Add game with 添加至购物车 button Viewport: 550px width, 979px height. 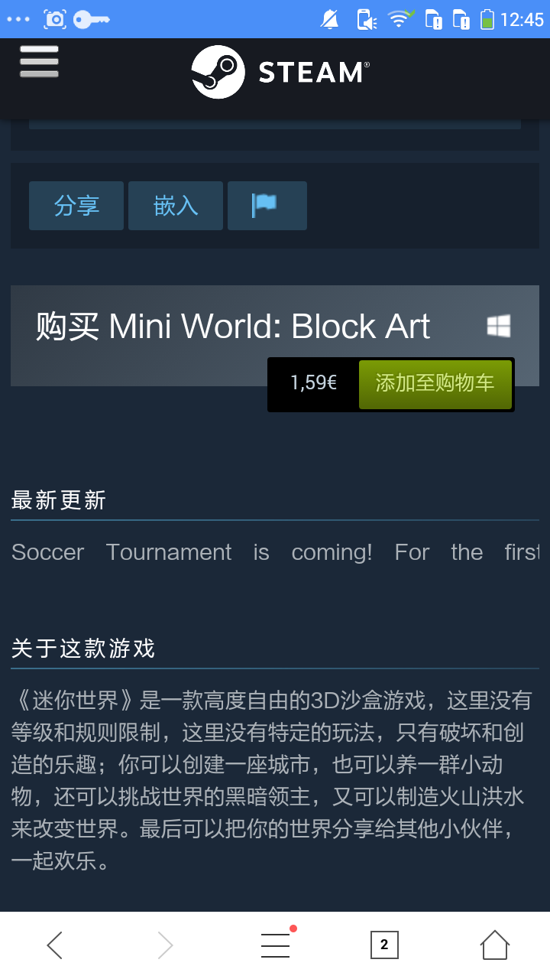coord(435,384)
